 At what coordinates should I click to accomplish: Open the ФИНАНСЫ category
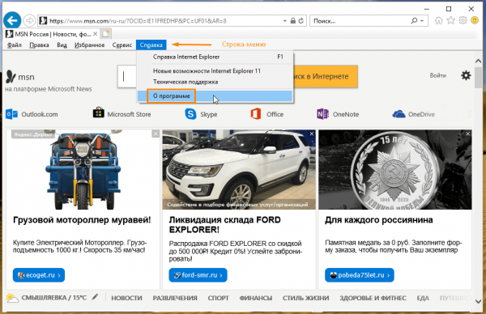pos(256,298)
